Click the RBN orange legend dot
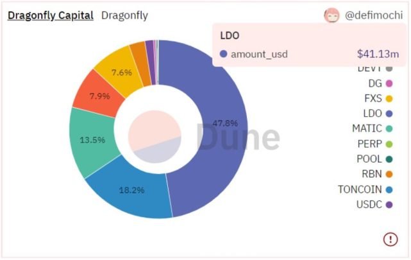This screenshot has height=260, width=411. [x=389, y=174]
